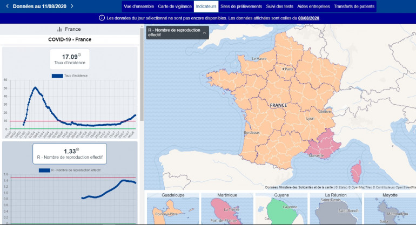Go to previous date with left arrow
416x225 pixels.
[7, 6]
